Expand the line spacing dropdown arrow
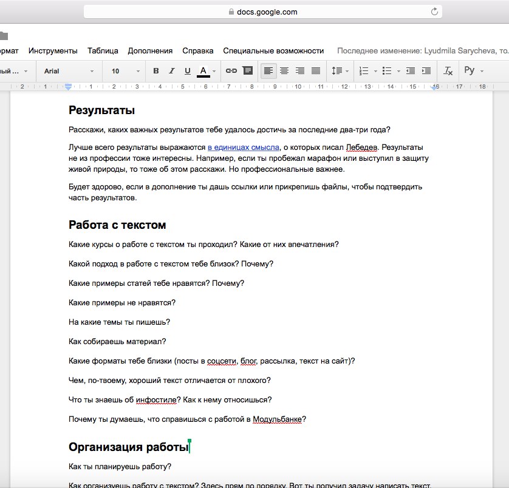The image size is (509, 488). [347, 71]
